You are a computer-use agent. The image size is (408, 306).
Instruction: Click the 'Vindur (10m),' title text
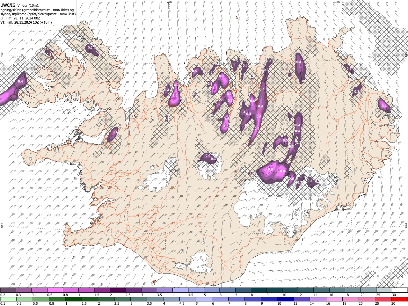point(28,5)
